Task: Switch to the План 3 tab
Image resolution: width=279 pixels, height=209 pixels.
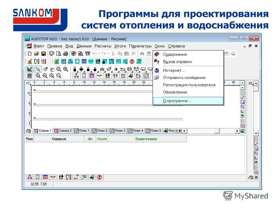Action: tap(118, 131)
